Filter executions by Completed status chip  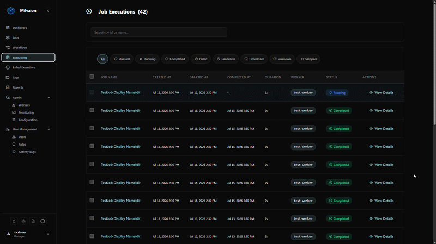(x=175, y=59)
